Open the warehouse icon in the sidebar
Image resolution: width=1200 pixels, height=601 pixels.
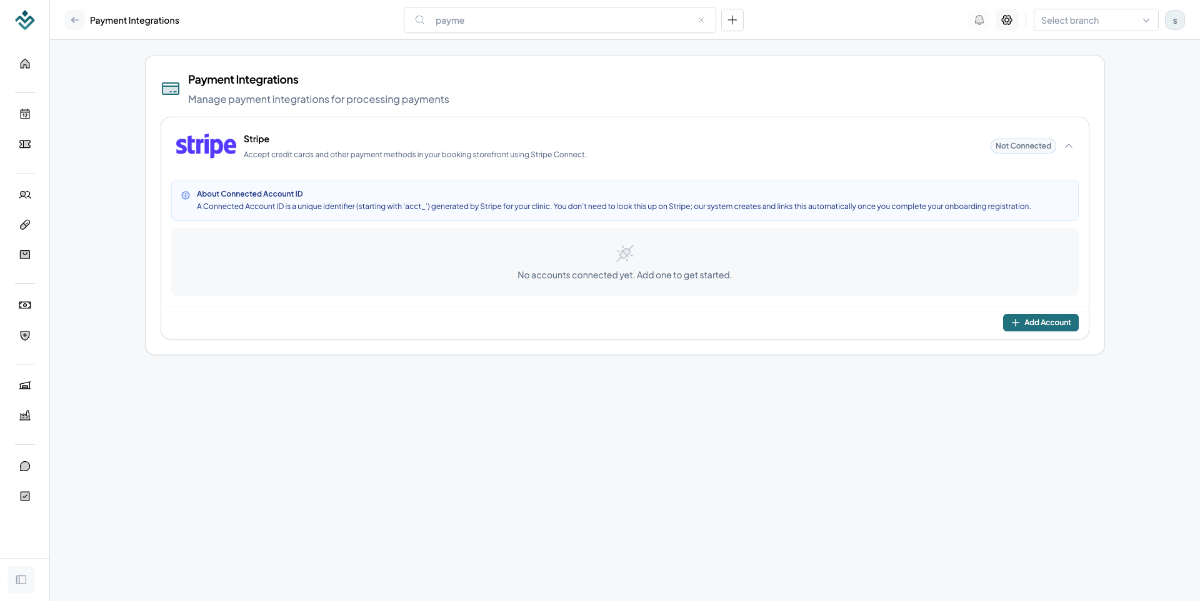(25, 386)
